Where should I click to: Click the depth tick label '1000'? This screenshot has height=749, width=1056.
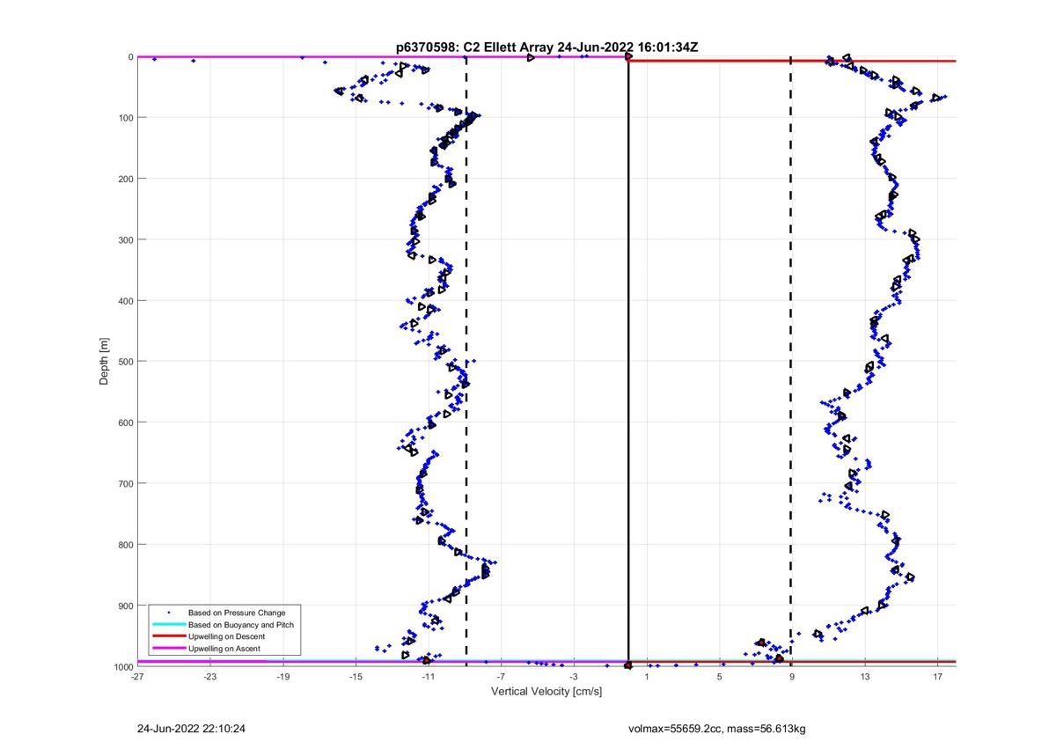pos(122,666)
